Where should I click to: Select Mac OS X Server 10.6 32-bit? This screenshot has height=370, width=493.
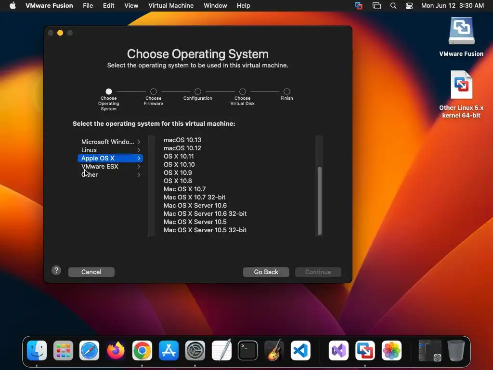coord(205,213)
